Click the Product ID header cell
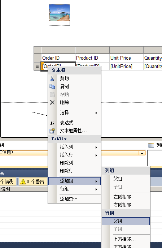This screenshot has width=162, height=248. click(x=92, y=58)
